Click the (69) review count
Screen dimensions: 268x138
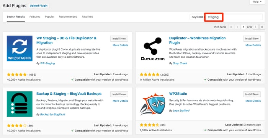pos(163,125)
